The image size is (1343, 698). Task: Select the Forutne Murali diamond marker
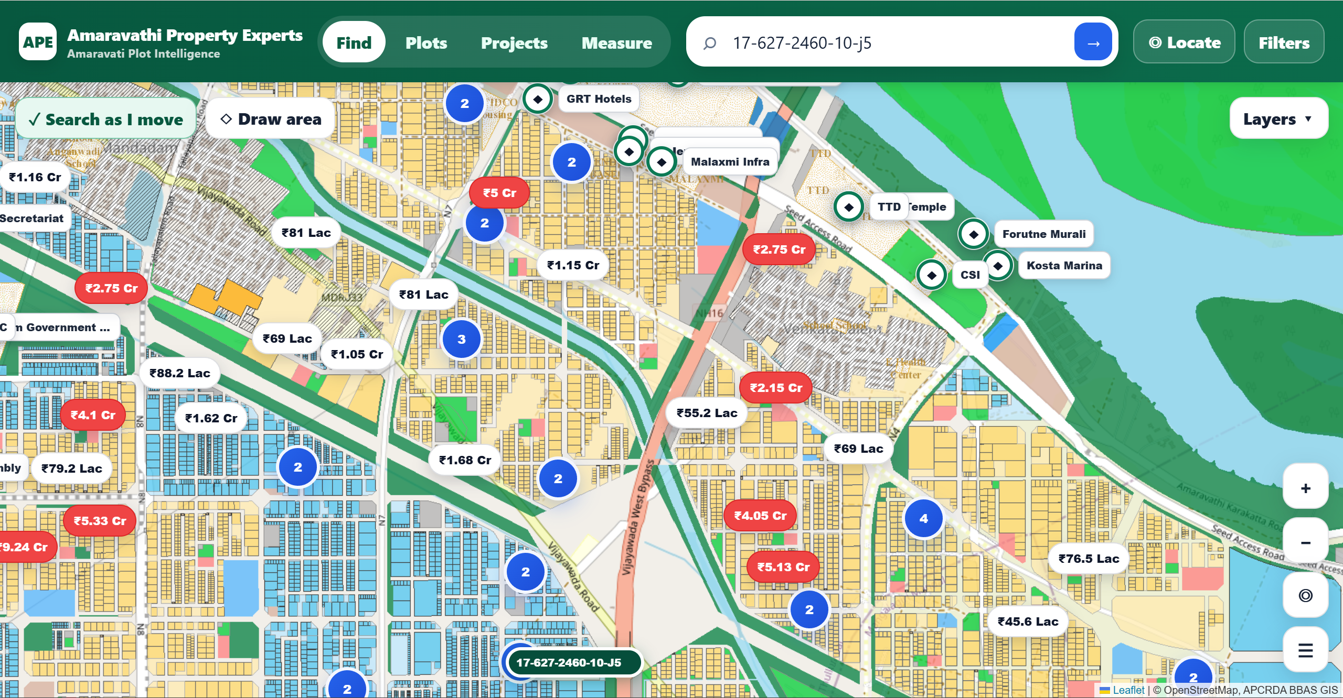click(974, 234)
